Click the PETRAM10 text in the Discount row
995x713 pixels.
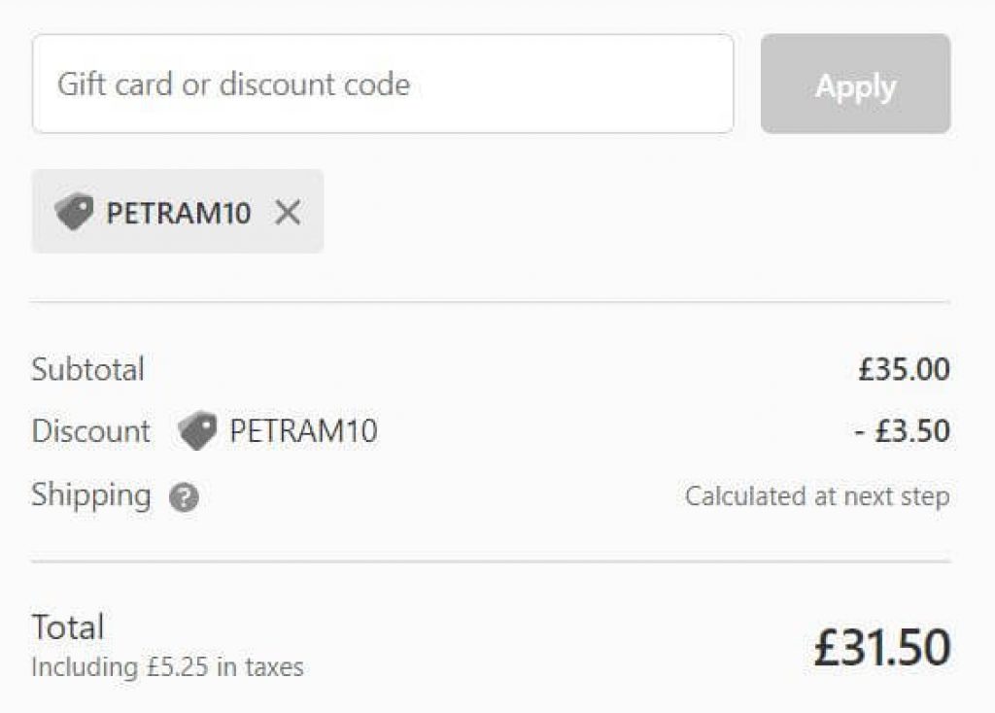click(x=303, y=431)
